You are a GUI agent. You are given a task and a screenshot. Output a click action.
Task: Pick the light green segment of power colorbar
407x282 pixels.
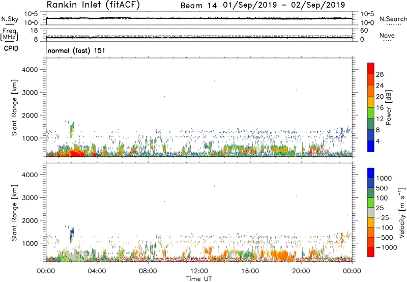click(371, 112)
